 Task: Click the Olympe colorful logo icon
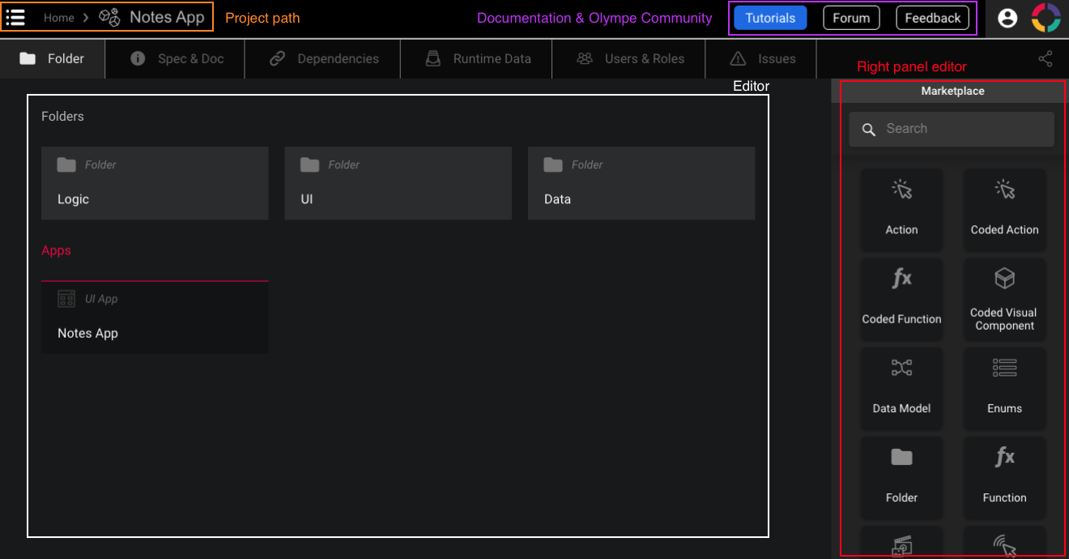[1046, 18]
